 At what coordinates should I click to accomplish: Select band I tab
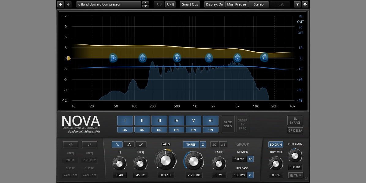pyautogui.click(x=125, y=121)
